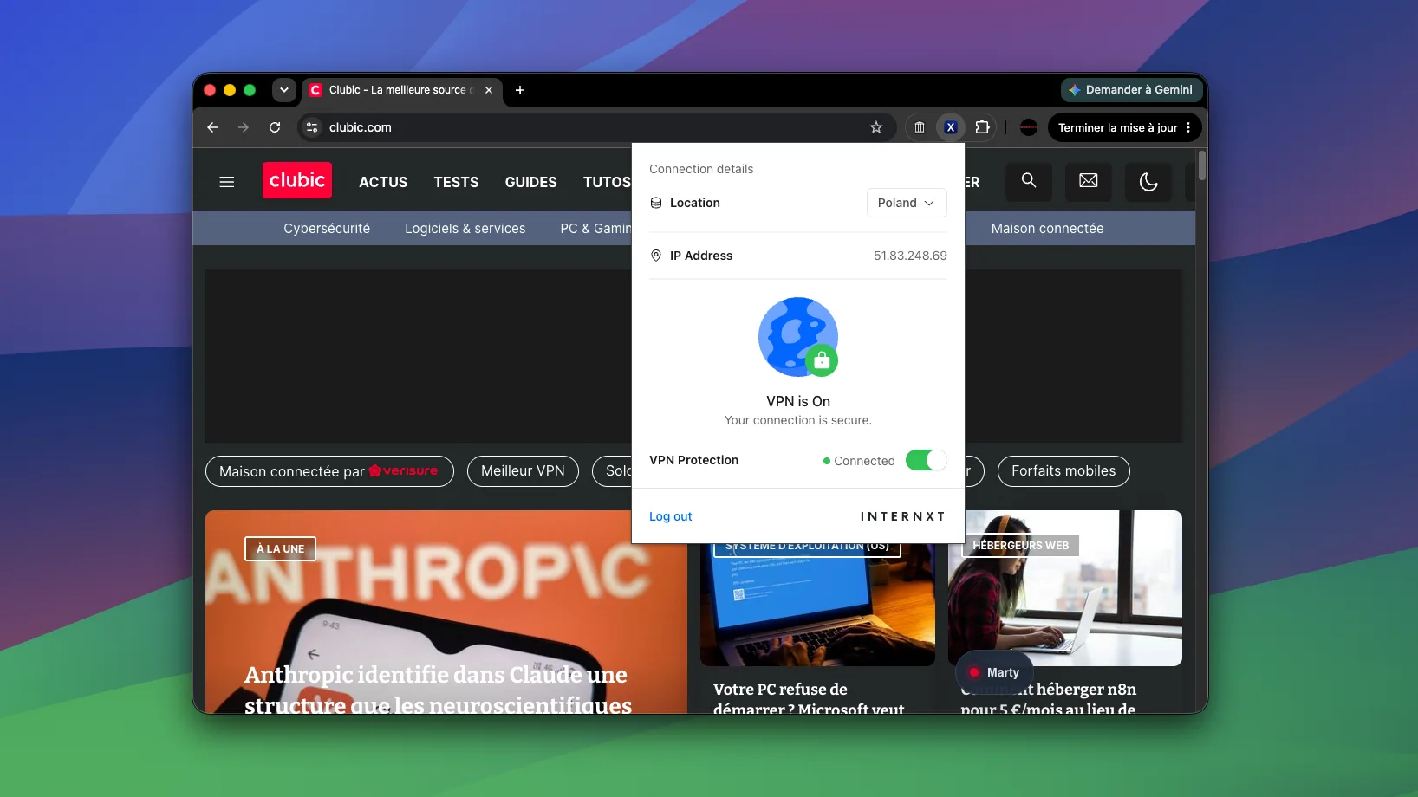
Task: Reload the clubic.com page
Action: pos(275,127)
